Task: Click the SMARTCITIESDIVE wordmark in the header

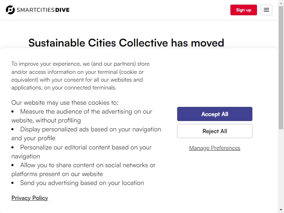Action: (x=43, y=10)
